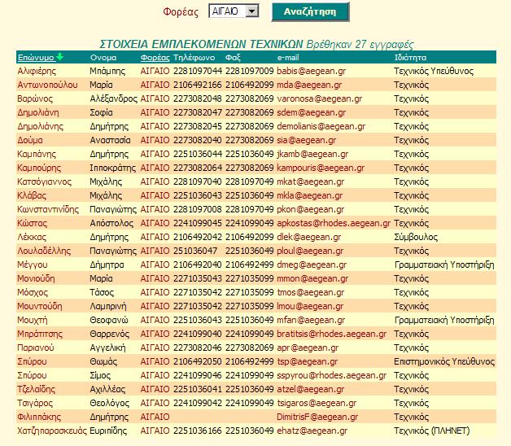The width and height of the screenshot is (511, 446).
Task: Click the fax number 2281097009
Action: point(250,71)
